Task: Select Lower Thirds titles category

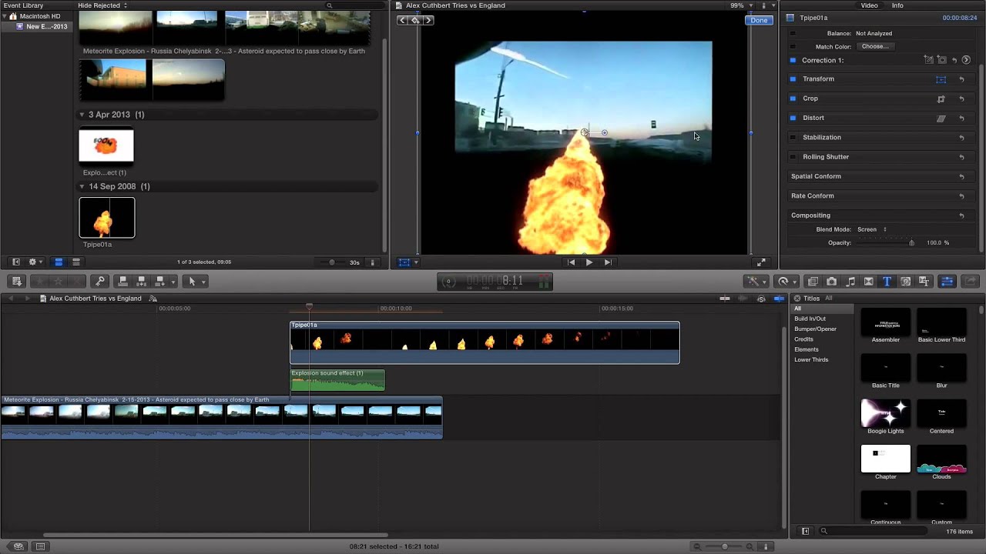Action: click(x=811, y=360)
